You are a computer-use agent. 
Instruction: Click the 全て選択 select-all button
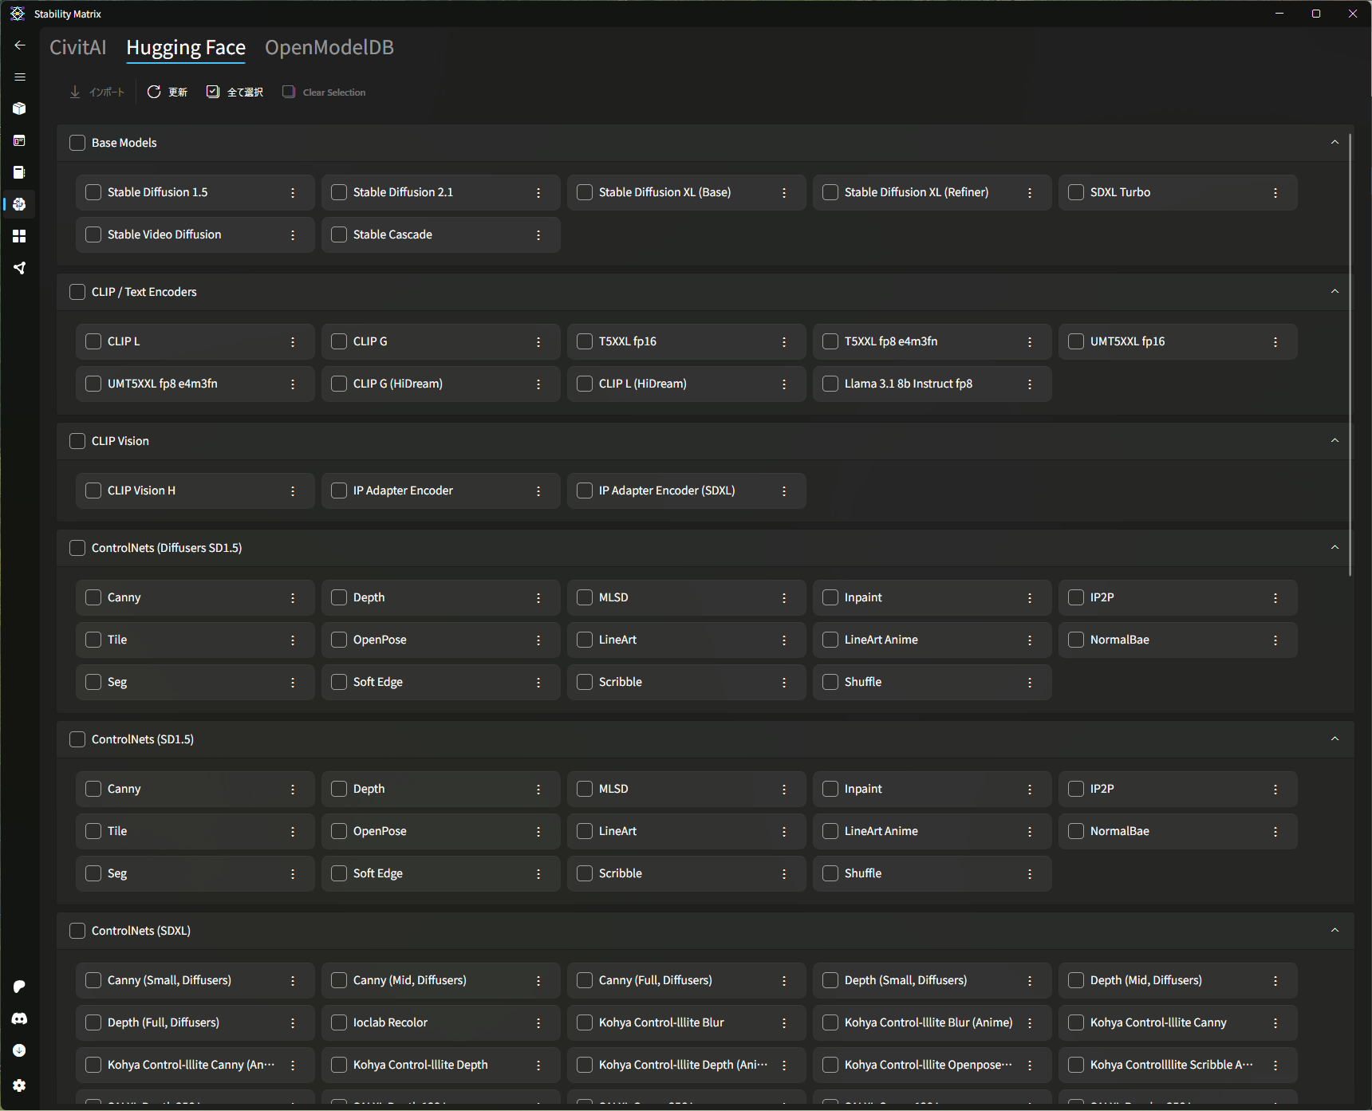(x=235, y=93)
